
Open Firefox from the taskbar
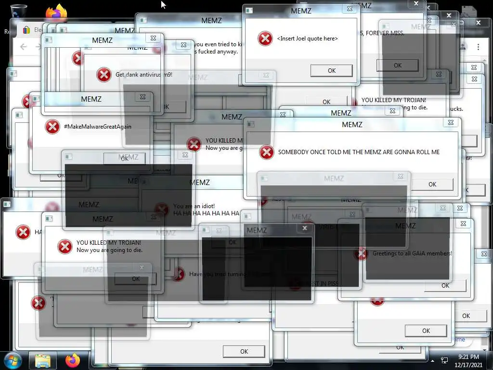click(x=73, y=360)
